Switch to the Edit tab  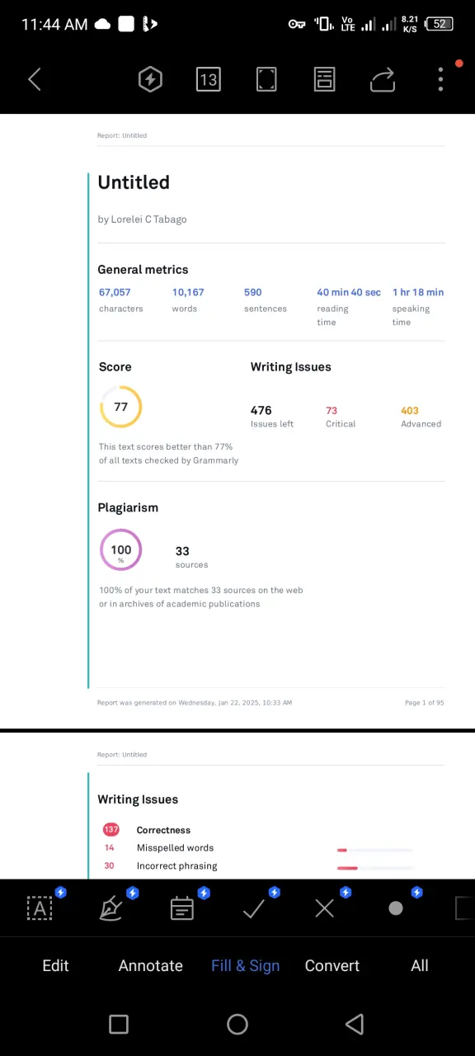tap(55, 965)
